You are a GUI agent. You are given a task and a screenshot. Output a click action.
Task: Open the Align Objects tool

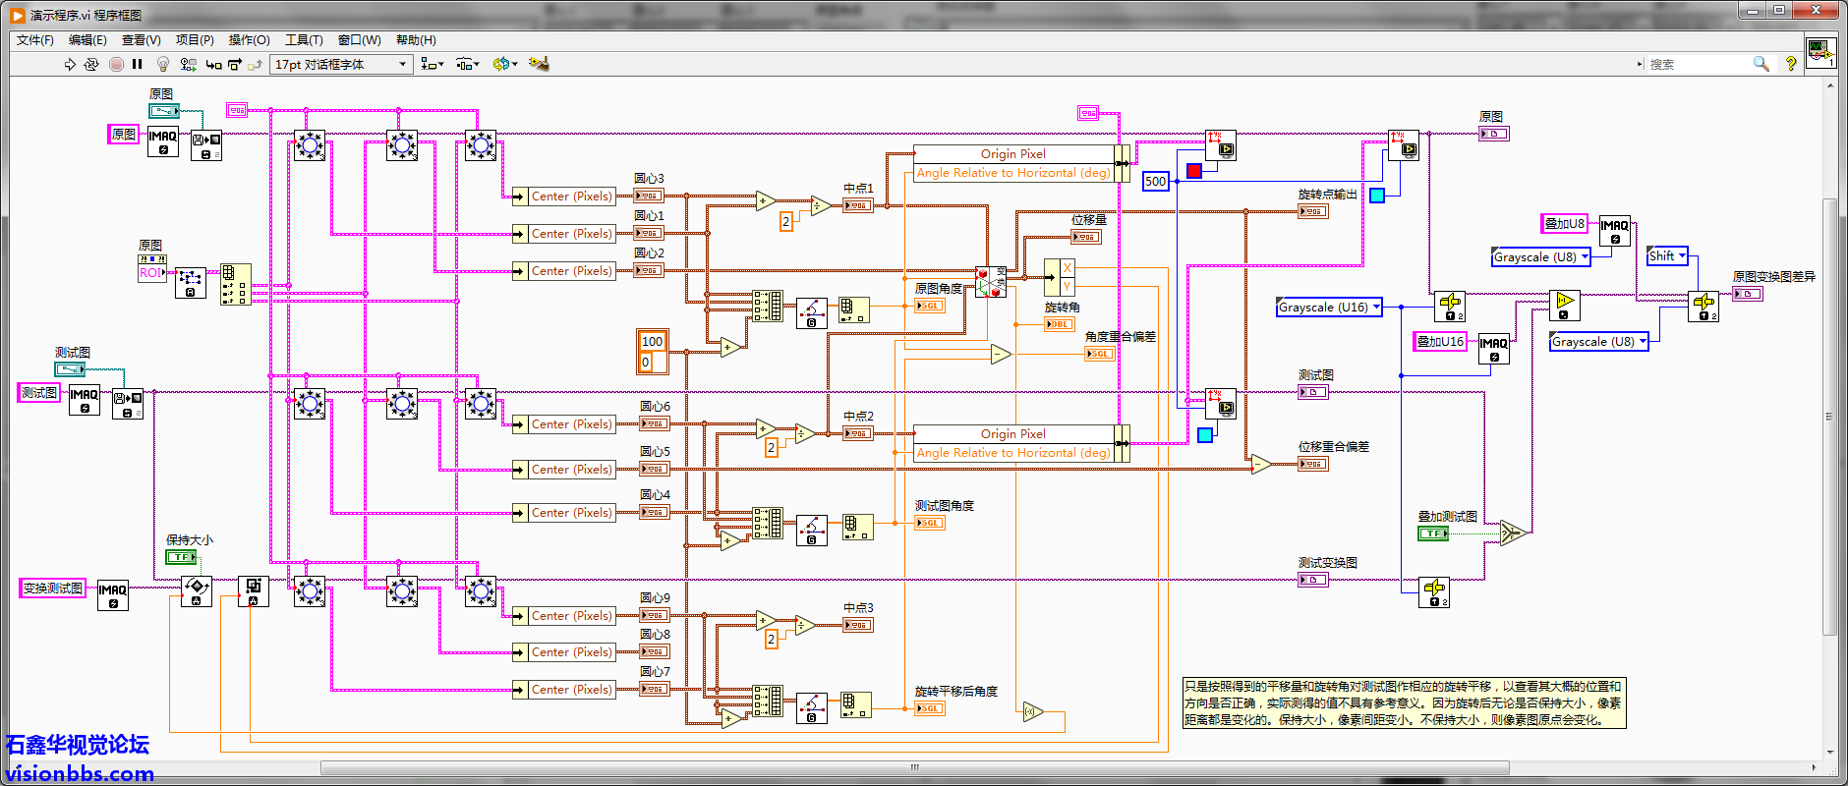click(432, 65)
